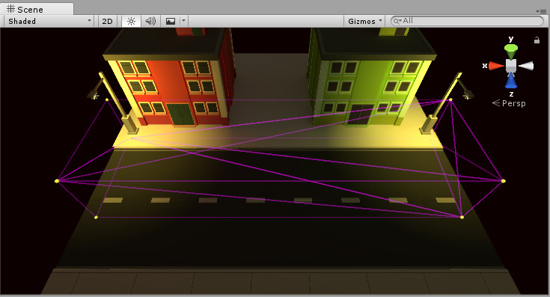Select bottom-right yellow light probe point

click(462, 218)
